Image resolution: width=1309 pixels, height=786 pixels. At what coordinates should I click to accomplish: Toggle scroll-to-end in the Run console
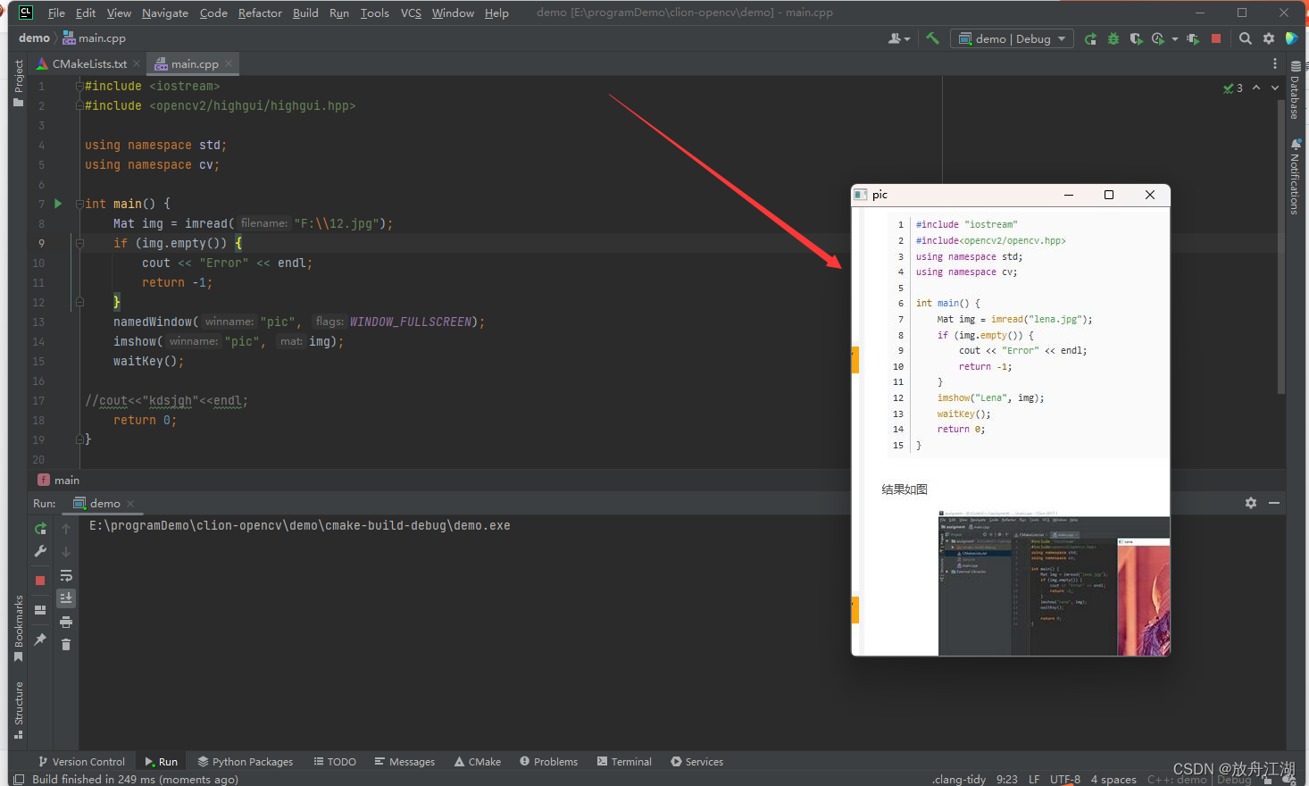point(66,598)
